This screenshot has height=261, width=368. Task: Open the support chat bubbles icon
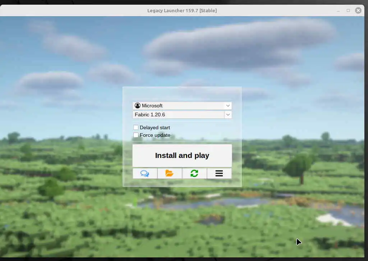pyautogui.click(x=145, y=173)
